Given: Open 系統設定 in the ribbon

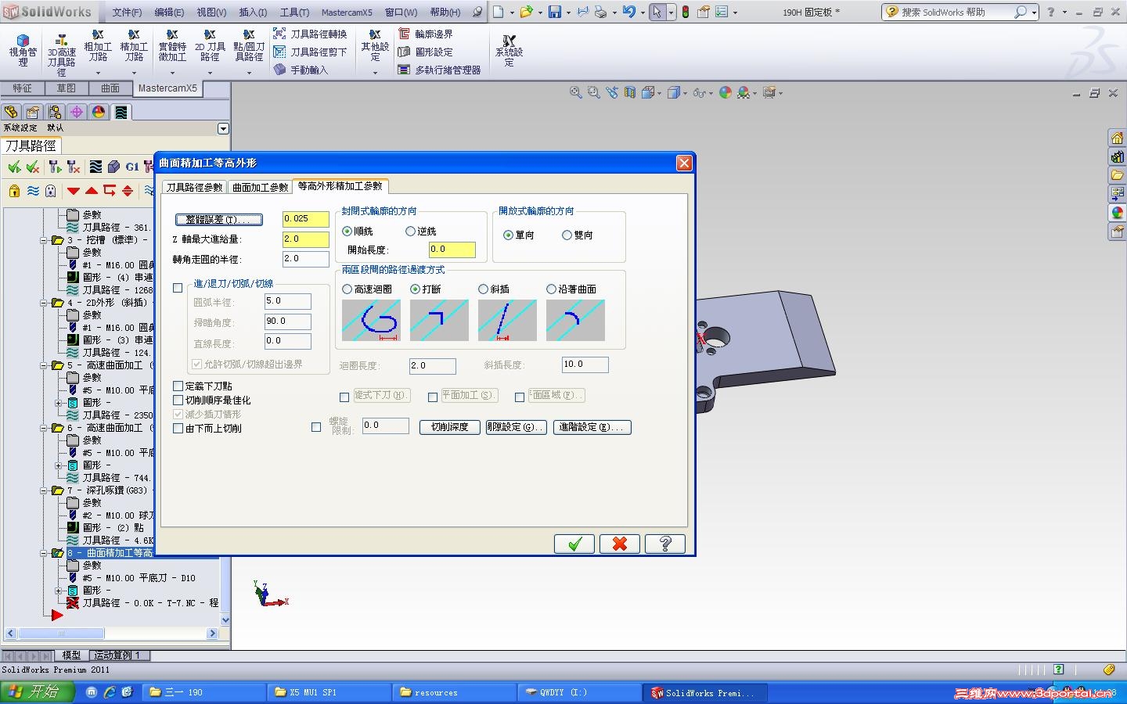Looking at the screenshot, I should click(x=509, y=51).
